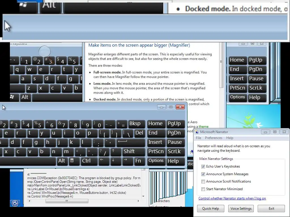Click the green theme link in help text
Viewport: 290px width, 217px height.
[204, 127]
